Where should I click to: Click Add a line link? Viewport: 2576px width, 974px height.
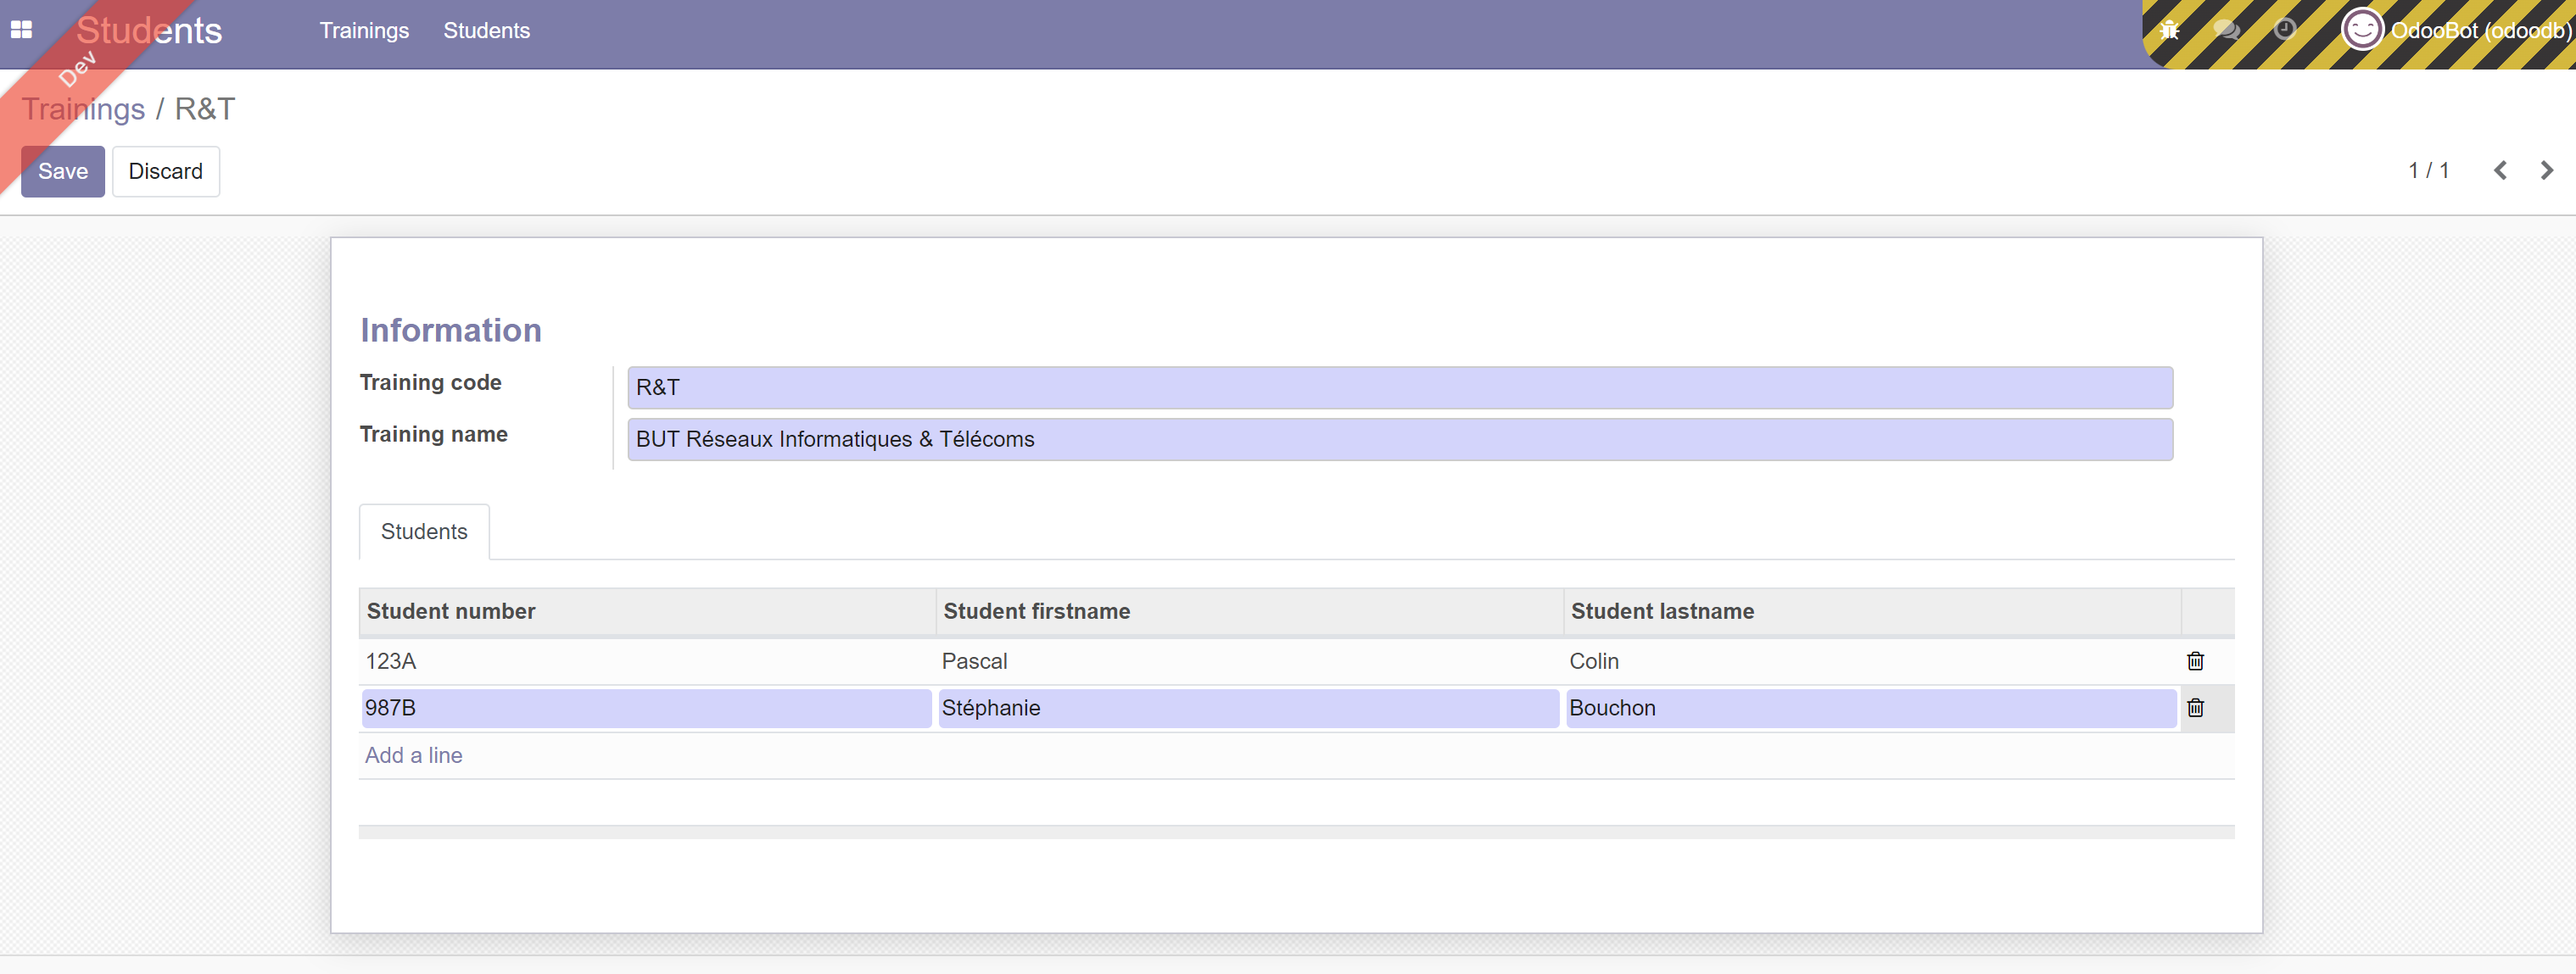(413, 755)
